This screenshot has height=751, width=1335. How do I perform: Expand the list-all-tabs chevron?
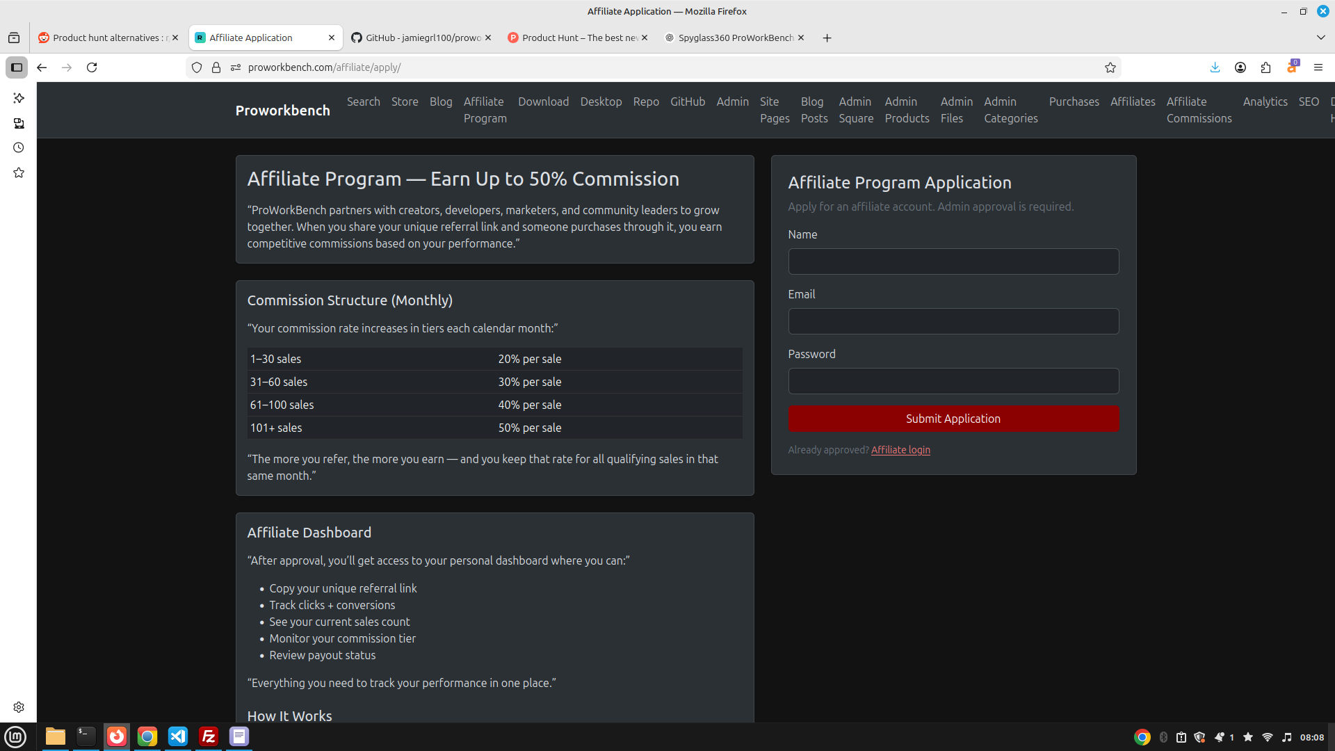click(x=1320, y=38)
